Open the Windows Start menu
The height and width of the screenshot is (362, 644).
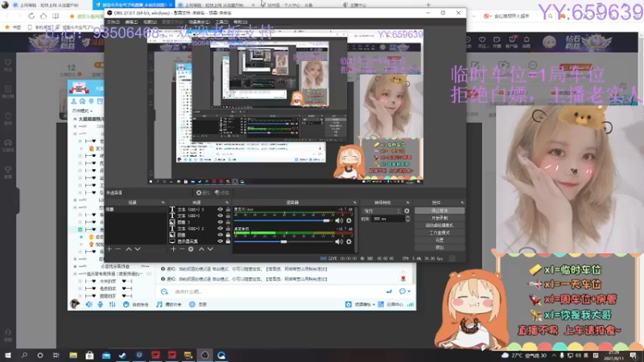pos(8,355)
